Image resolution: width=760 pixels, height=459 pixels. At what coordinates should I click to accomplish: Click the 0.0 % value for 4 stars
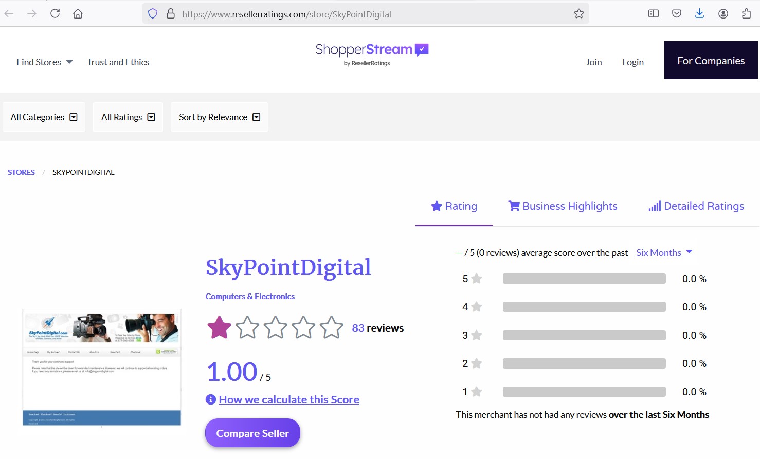pyautogui.click(x=694, y=307)
